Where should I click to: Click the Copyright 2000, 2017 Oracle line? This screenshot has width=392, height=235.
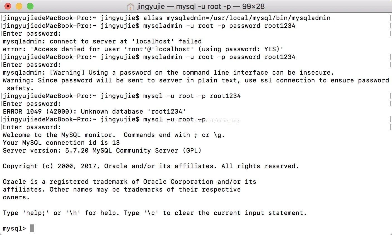151,166
